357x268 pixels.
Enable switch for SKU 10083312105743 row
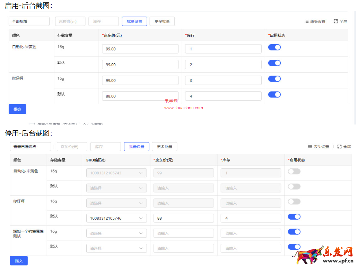point(294,172)
